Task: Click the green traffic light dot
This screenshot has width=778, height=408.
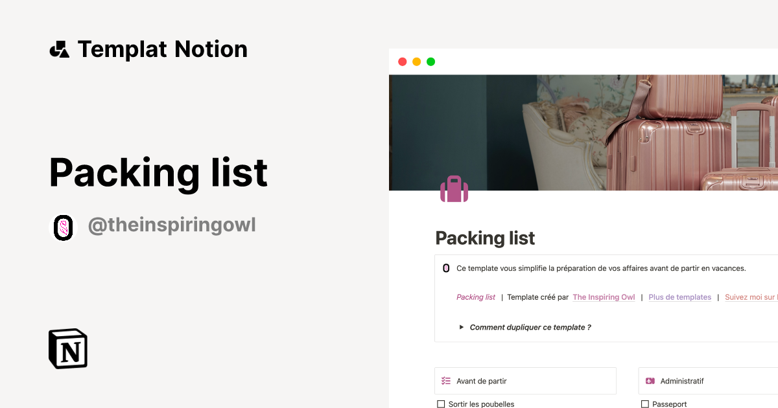Action: [430, 61]
